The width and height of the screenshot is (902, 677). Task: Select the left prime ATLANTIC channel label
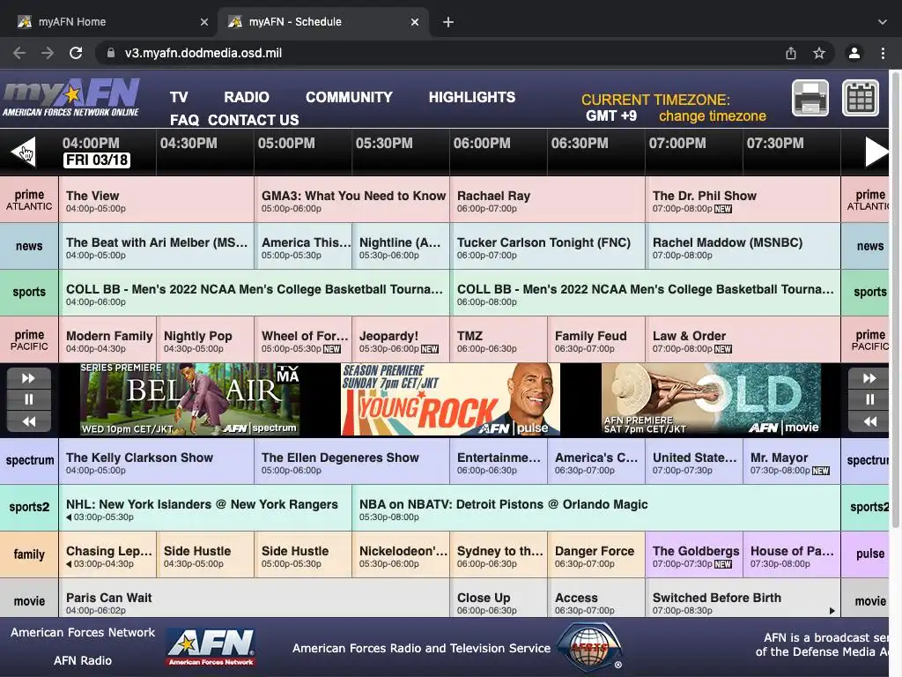[x=29, y=199]
